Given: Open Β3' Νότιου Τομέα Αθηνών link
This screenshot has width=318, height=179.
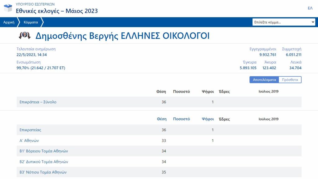Looking at the screenshot, I should coord(43,172).
